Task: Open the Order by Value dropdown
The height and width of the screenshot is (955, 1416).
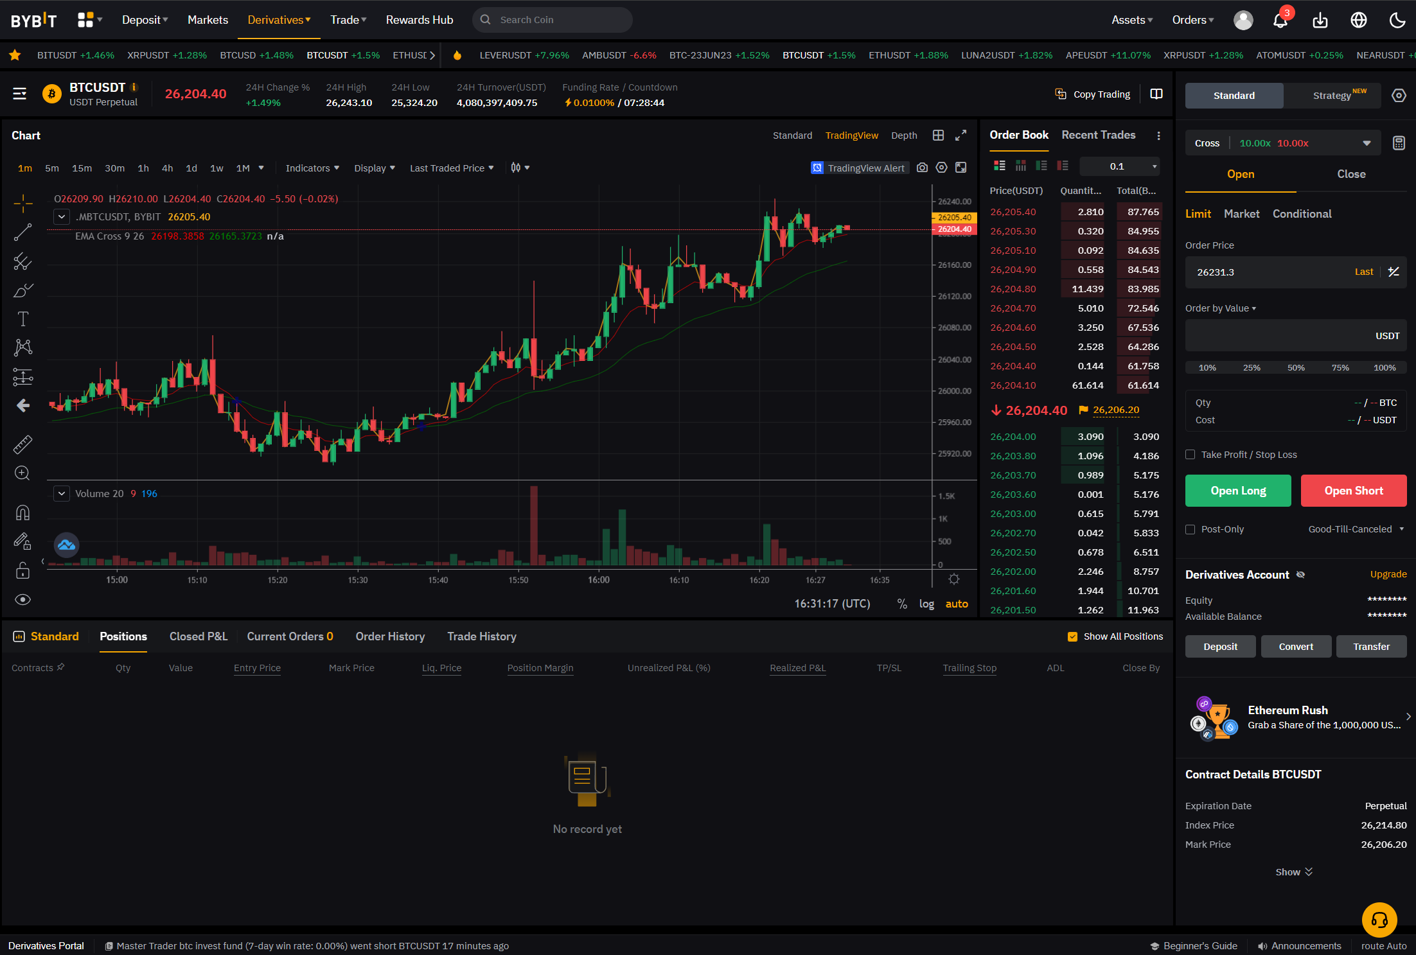Action: coord(1220,308)
